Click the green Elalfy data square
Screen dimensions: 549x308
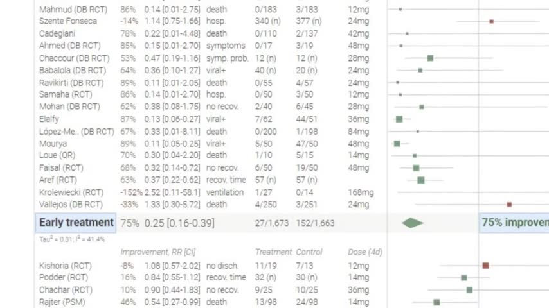click(399, 119)
